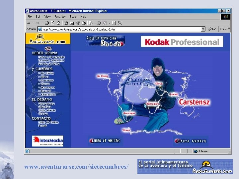Go to the Home page icon
This screenshot has width=239, height=179.
pyautogui.click(x=59, y=23)
